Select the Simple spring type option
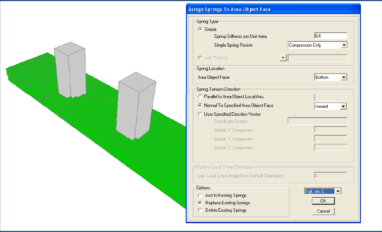 click(200, 29)
